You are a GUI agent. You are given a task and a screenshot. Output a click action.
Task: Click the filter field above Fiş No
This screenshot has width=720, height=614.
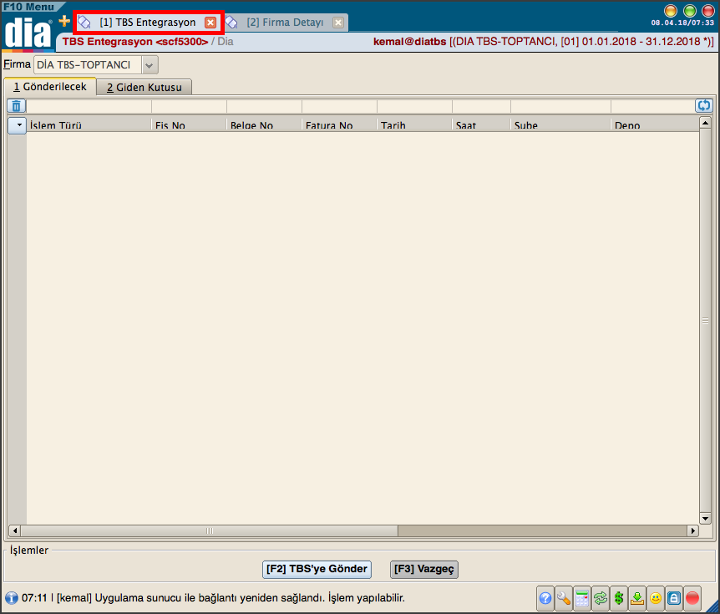189,106
